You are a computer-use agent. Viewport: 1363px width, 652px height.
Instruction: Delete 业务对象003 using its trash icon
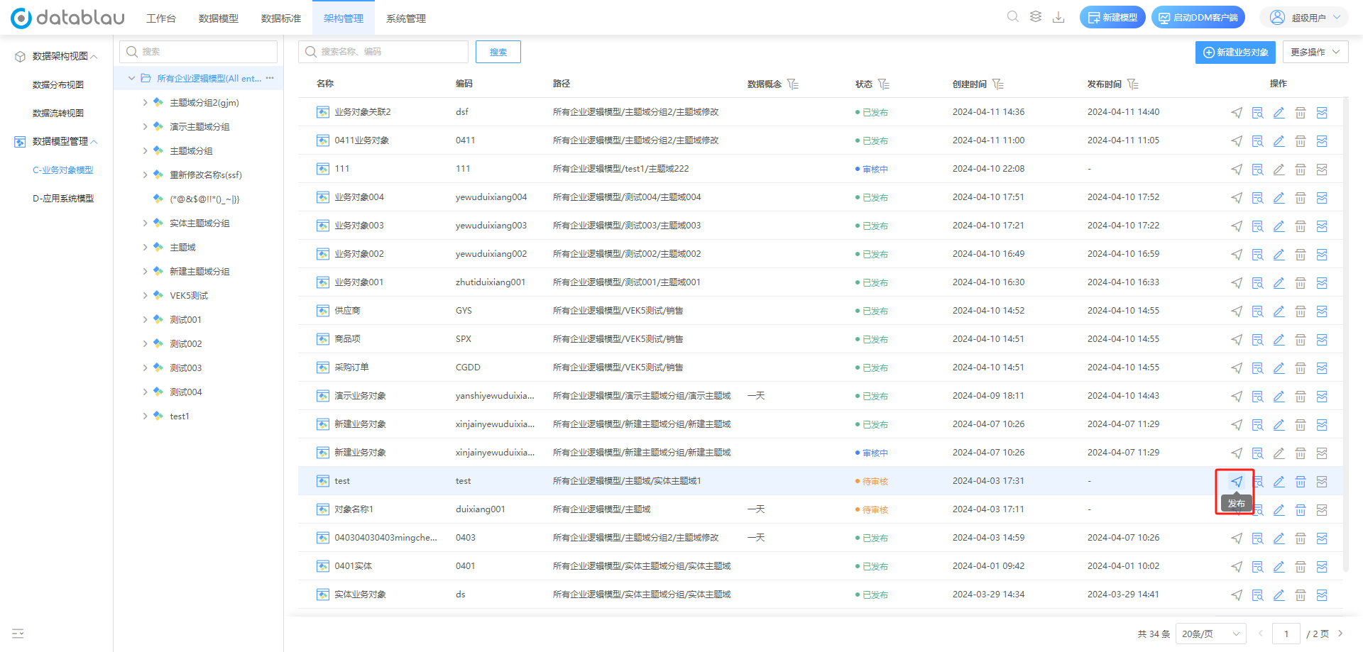(1301, 226)
